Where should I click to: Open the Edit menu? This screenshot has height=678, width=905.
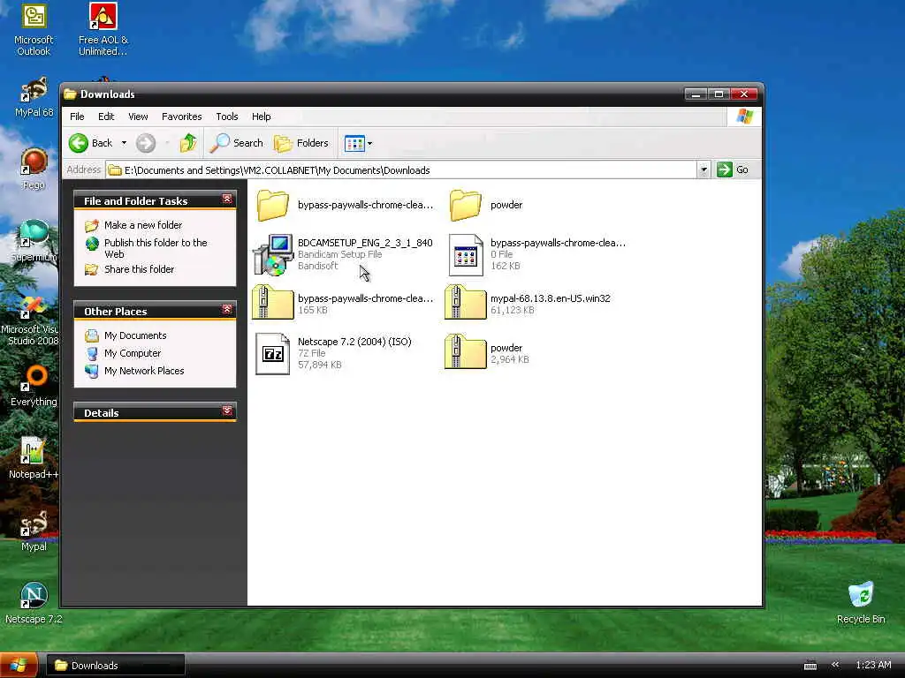point(106,117)
